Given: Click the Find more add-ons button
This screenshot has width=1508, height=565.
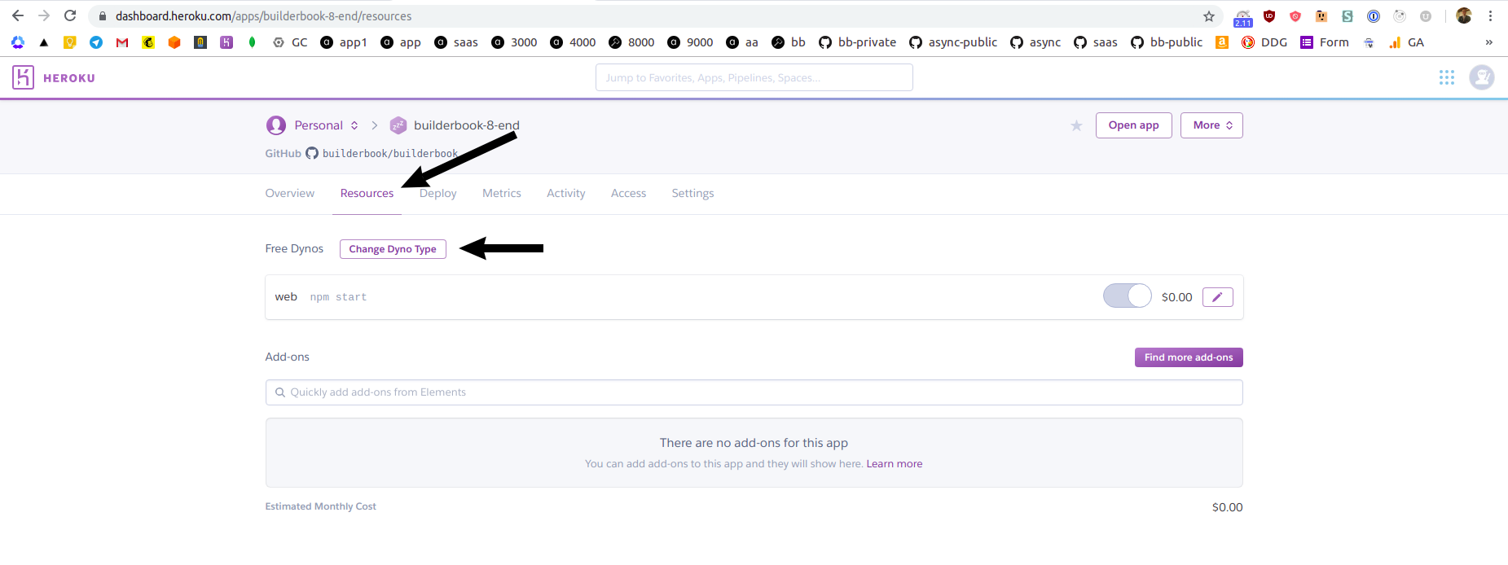Looking at the screenshot, I should click(x=1189, y=357).
